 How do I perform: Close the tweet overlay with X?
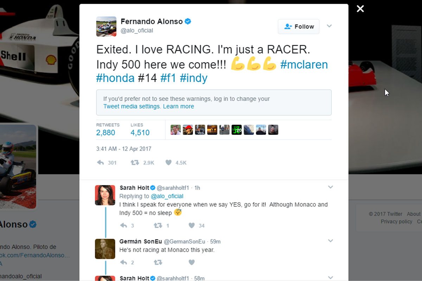click(x=360, y=9)
